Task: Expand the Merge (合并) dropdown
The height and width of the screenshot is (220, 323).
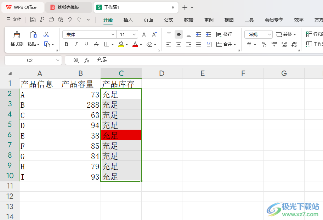Action: [x=235, y=44]
